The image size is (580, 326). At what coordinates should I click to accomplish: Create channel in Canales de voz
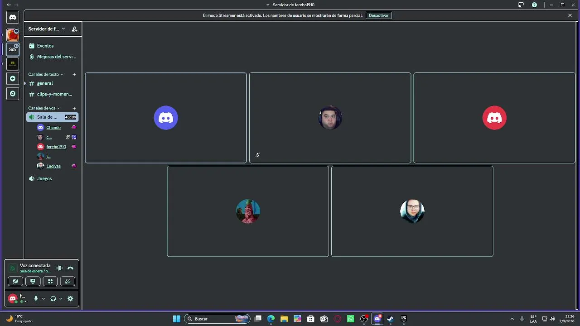coord(74,108)
